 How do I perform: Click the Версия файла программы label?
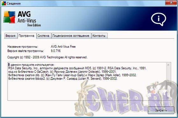point(26,51)
